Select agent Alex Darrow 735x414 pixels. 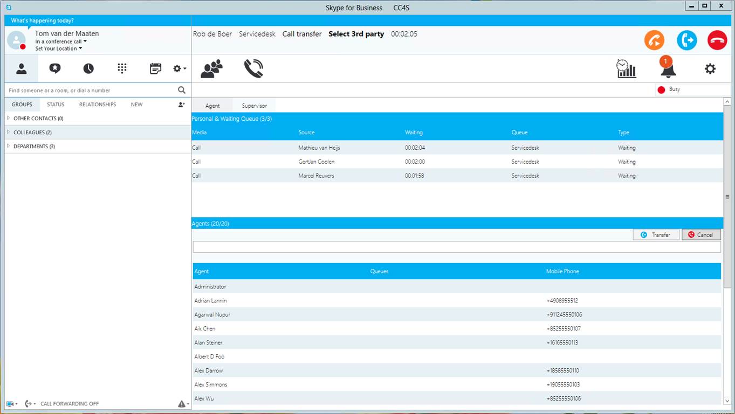click(457, 370)
